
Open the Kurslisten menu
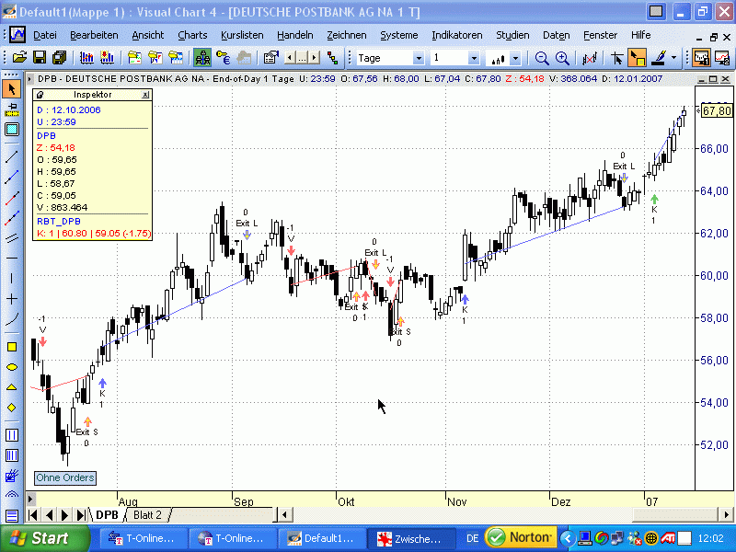tap(242, 35)
